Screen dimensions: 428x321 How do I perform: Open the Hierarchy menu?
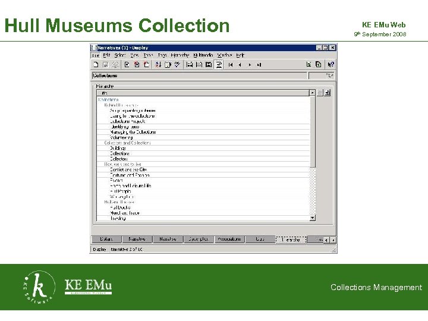click(180, 55)
